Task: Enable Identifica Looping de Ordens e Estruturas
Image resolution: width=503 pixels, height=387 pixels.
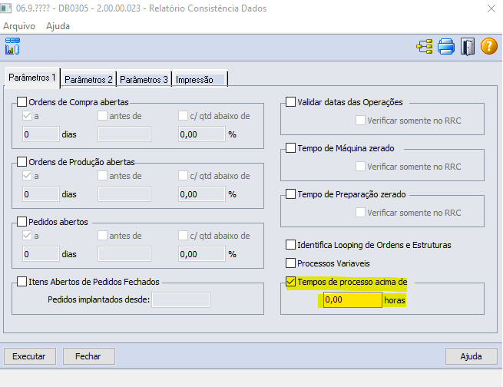Action: click(290, 245)
